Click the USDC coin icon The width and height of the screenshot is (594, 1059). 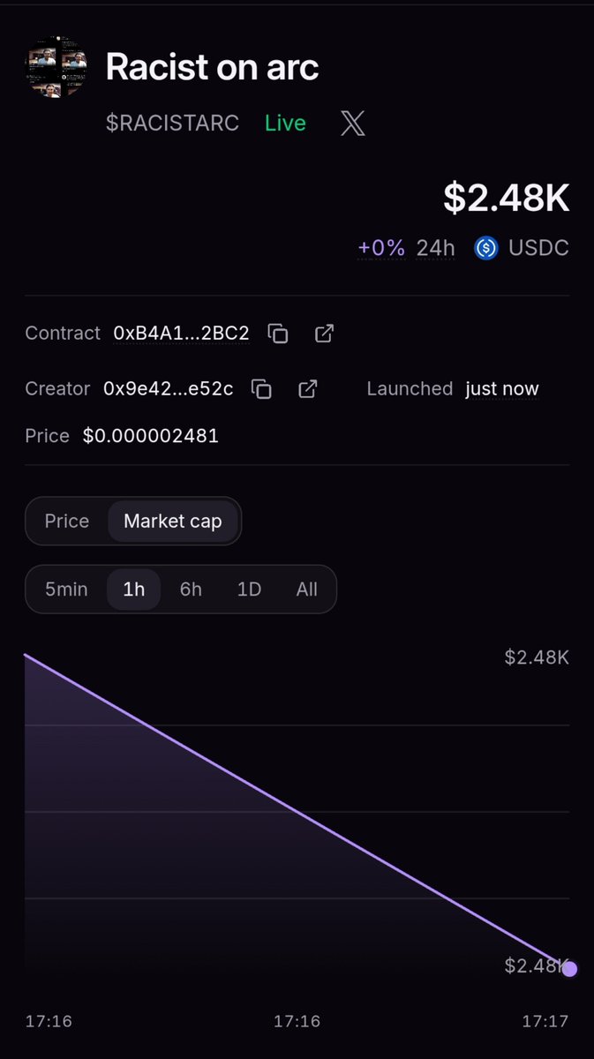[x=486, y=248]
